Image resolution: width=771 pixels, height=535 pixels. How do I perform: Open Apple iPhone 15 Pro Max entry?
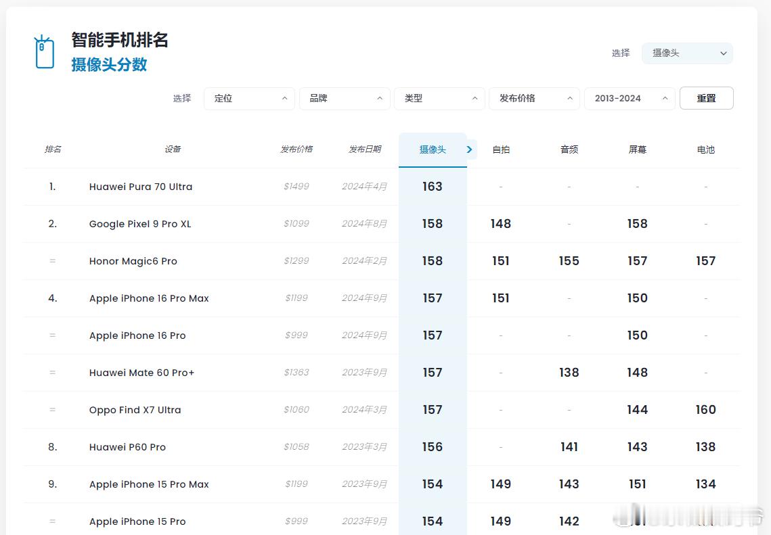point(149,484)
